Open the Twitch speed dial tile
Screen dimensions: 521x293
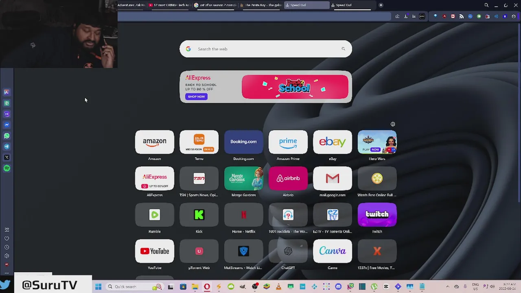click(377, 214)
